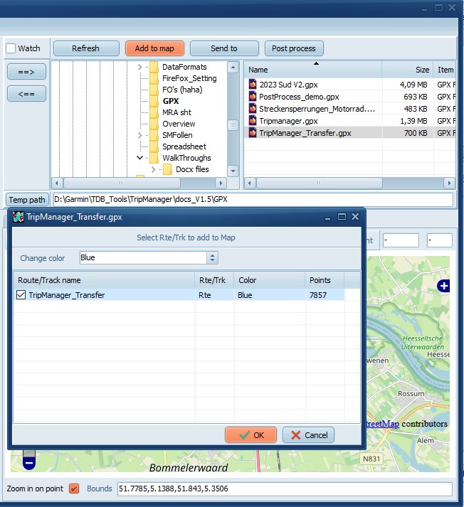Click the map zoom-out minus icon
464x507 pixels.
coord(28,461)
